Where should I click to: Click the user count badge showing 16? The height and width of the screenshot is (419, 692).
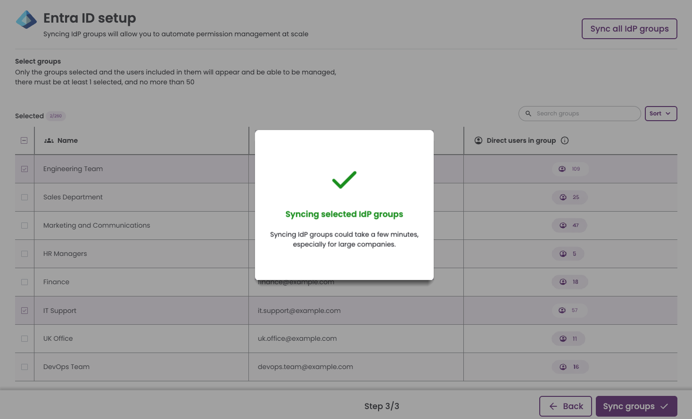[570, 367]
